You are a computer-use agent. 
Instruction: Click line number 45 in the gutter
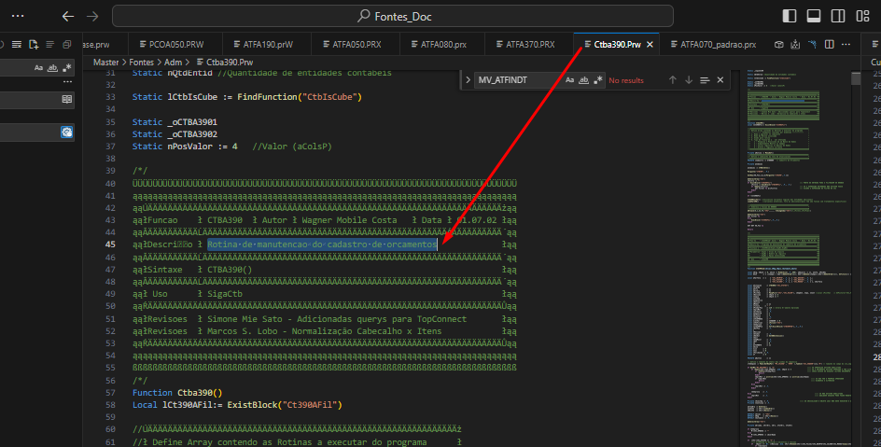[110, 244]
